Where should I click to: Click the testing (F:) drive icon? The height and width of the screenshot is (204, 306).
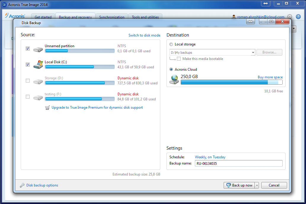coord(38,98)
